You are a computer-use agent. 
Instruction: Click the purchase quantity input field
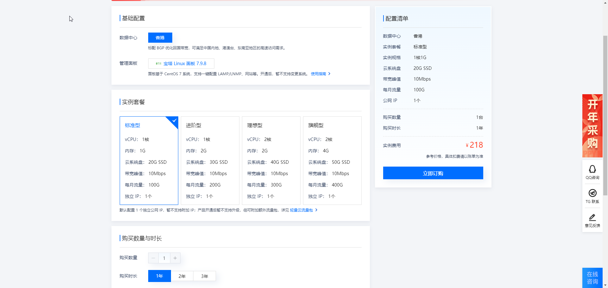coord(164,258)
